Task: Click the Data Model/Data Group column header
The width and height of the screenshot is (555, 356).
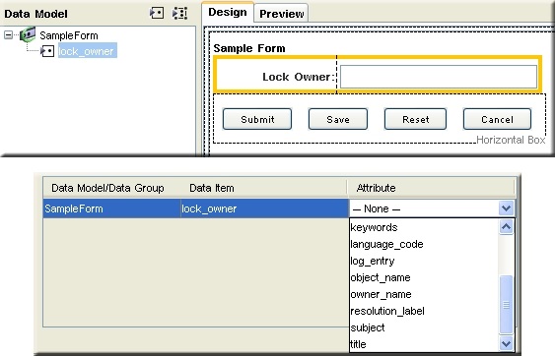Action: (x=107, y=188)
